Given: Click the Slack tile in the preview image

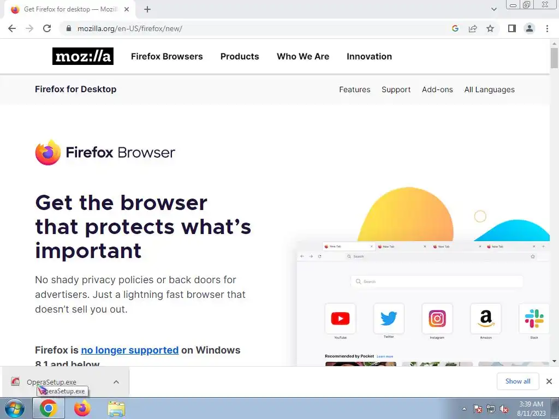Looking at the screenshot, I should 534,319.
